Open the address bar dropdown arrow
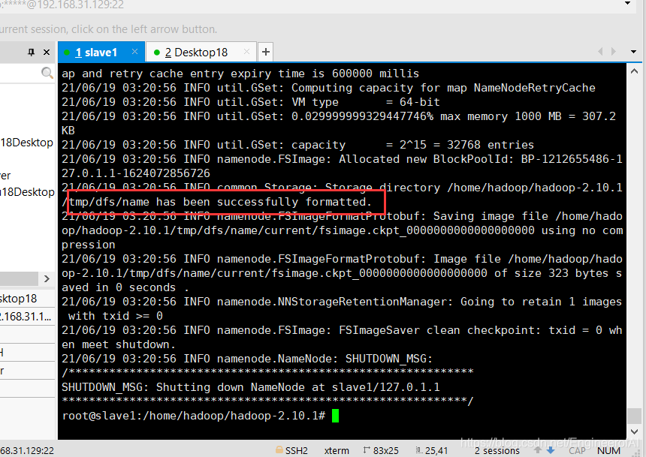The width and height of the screenshot is (646, 457). 627,3
